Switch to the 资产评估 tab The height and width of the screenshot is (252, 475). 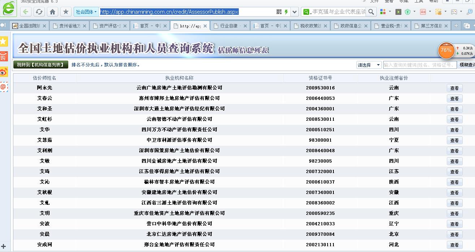point(109,26)
